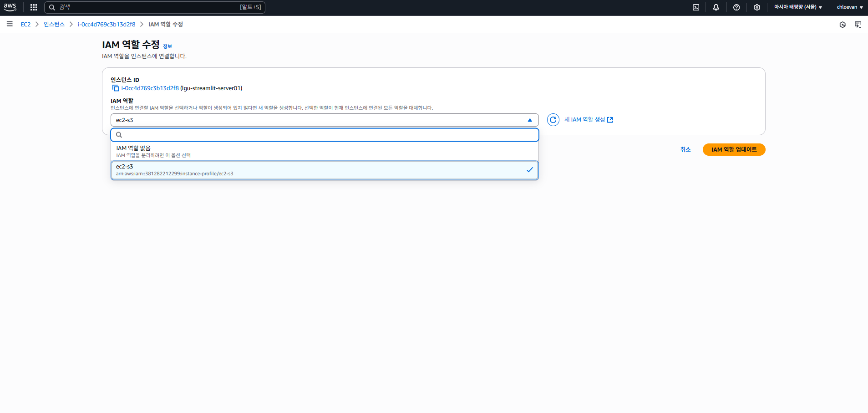Image resolution: width=868 pixels, height=413 pixels.
Task: Focus the IAM role filter search box
Action: pos(325,135)
